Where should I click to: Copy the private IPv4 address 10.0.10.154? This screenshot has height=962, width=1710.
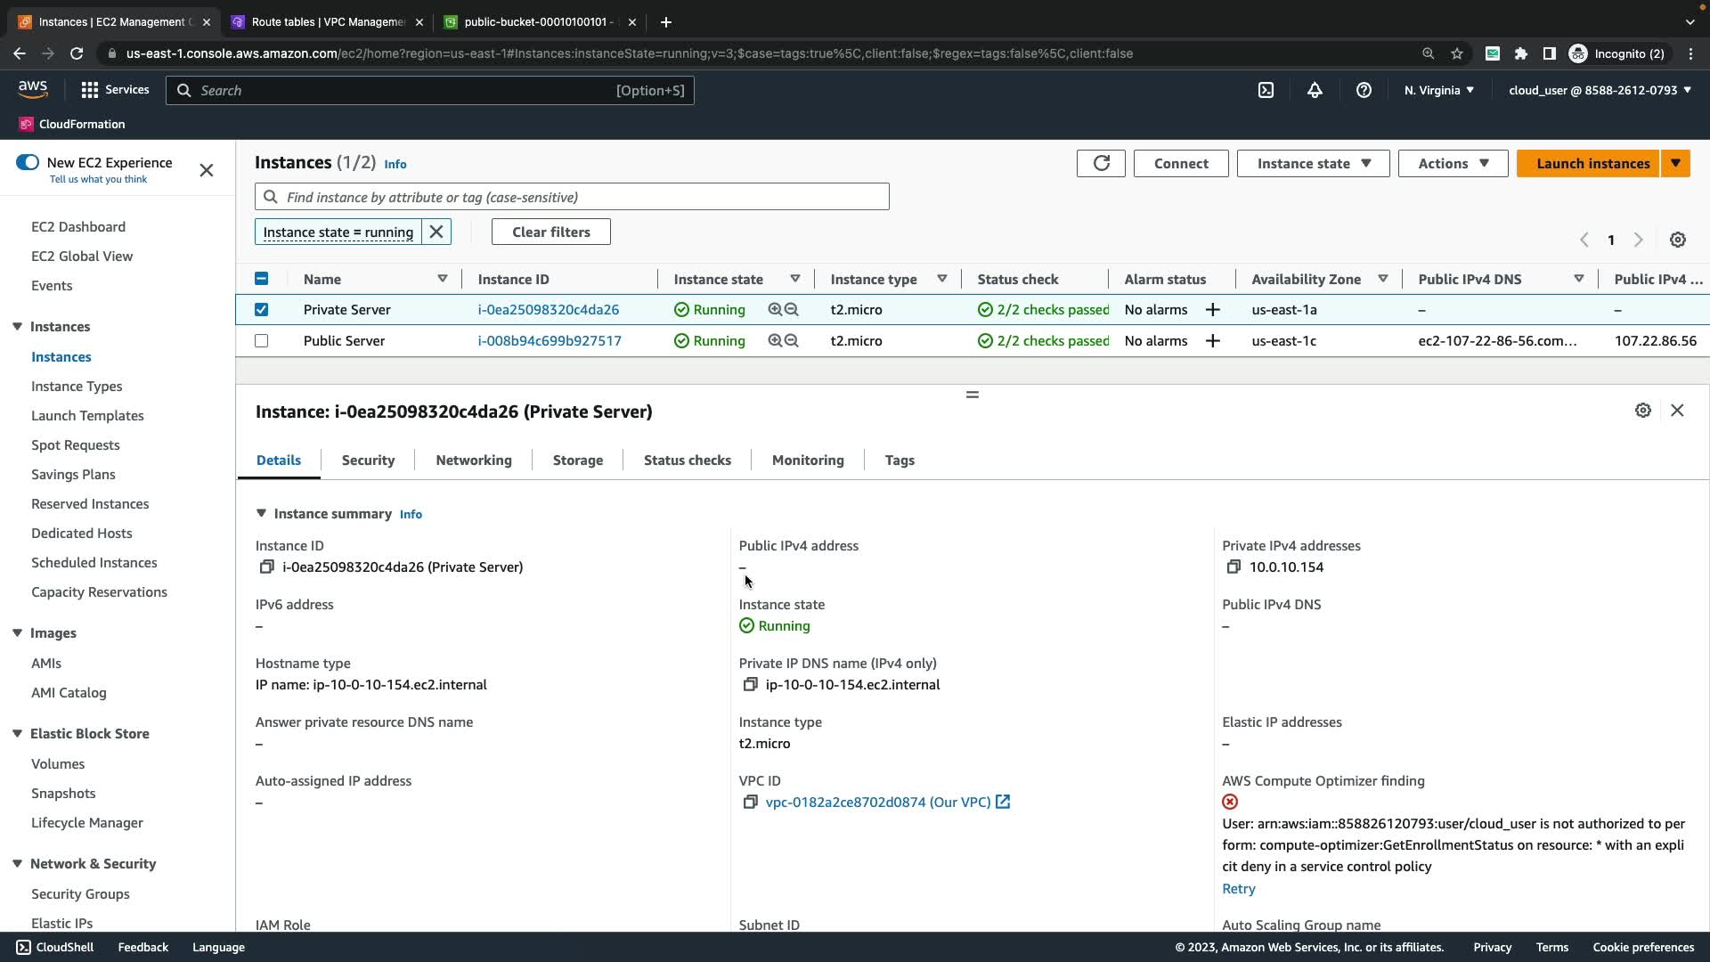pyautogui.click(x=1234, y=567)
